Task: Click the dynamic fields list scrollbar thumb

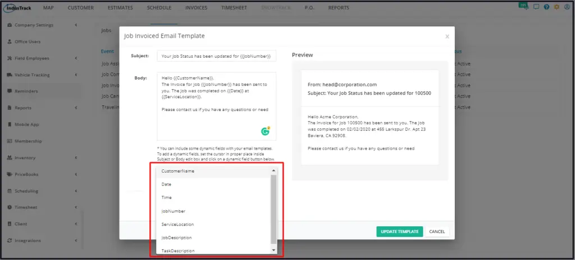Action: click(x=273, y=209)
